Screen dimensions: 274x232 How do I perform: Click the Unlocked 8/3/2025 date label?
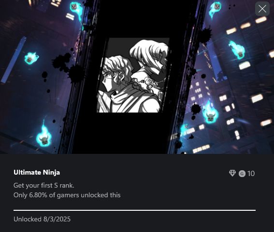(42, 219)
